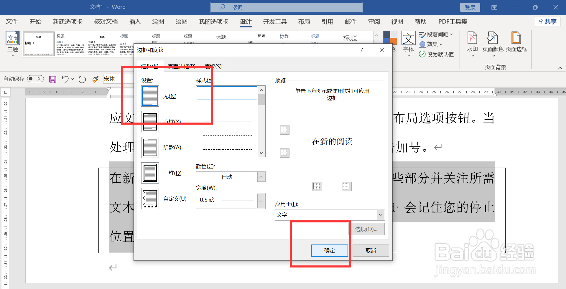Screen dimensions: 566x289
Task: Click the 设为默认值 icon
Action: pyautogui.click(x=436, y=54)
